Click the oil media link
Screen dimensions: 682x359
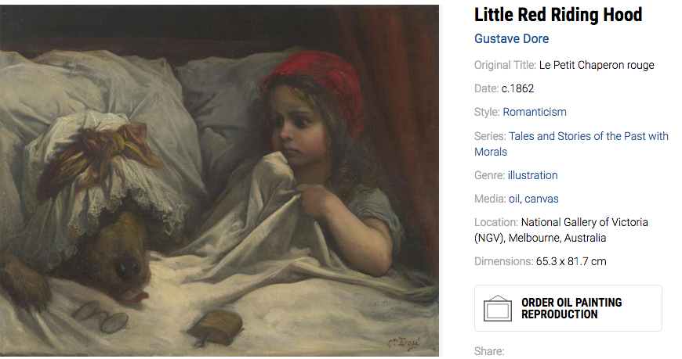pyautogui.click(x=513, y=199)
